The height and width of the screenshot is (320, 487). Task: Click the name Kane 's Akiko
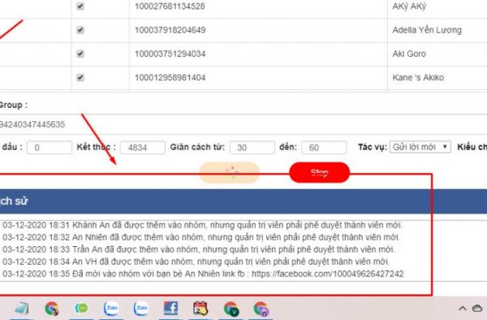418,77
